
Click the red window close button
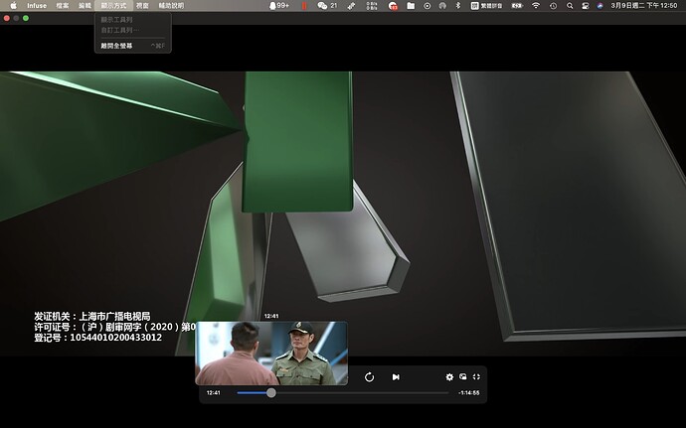point(7,18)
